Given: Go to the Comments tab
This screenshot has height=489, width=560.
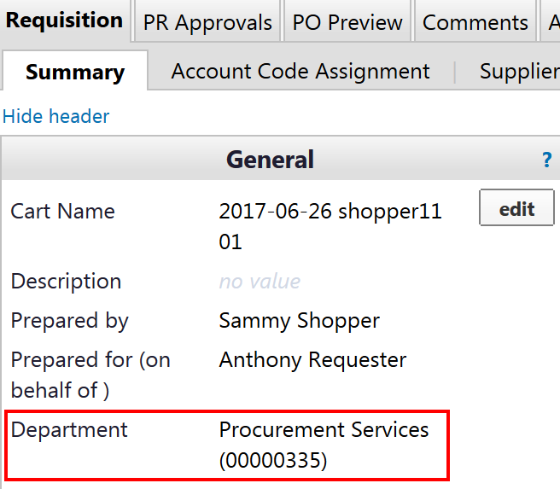Looking at the screenshot, I should (475, 23).
